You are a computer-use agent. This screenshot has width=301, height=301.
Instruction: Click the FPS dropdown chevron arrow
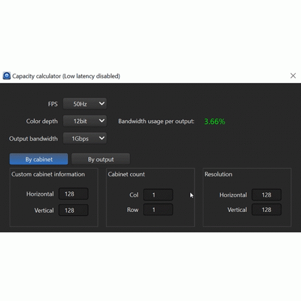pyautogui.click(x=102, y=104)
